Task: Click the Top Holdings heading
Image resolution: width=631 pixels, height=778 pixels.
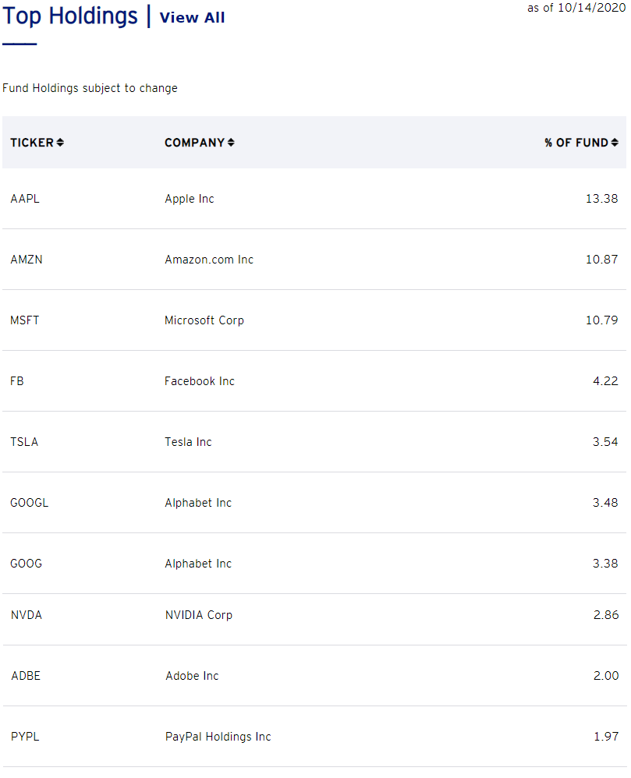Action: click(x=70, y=16)
